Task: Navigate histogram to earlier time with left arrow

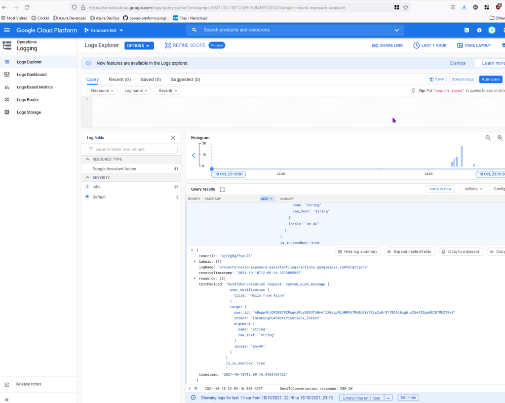Action: tap(194, 155)
